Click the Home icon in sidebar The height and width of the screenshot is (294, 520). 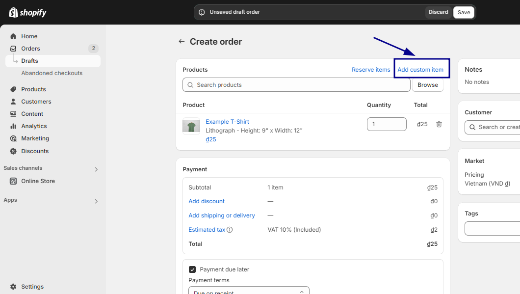point(13,36)
